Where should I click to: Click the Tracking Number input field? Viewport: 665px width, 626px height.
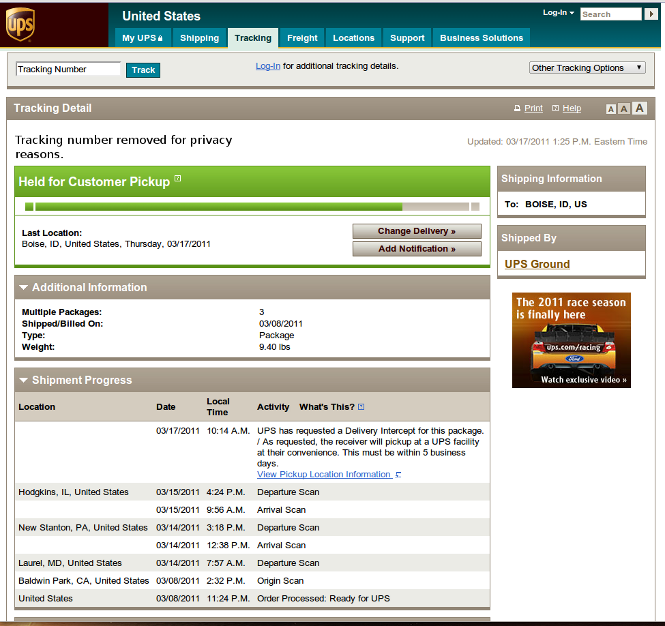68,69
